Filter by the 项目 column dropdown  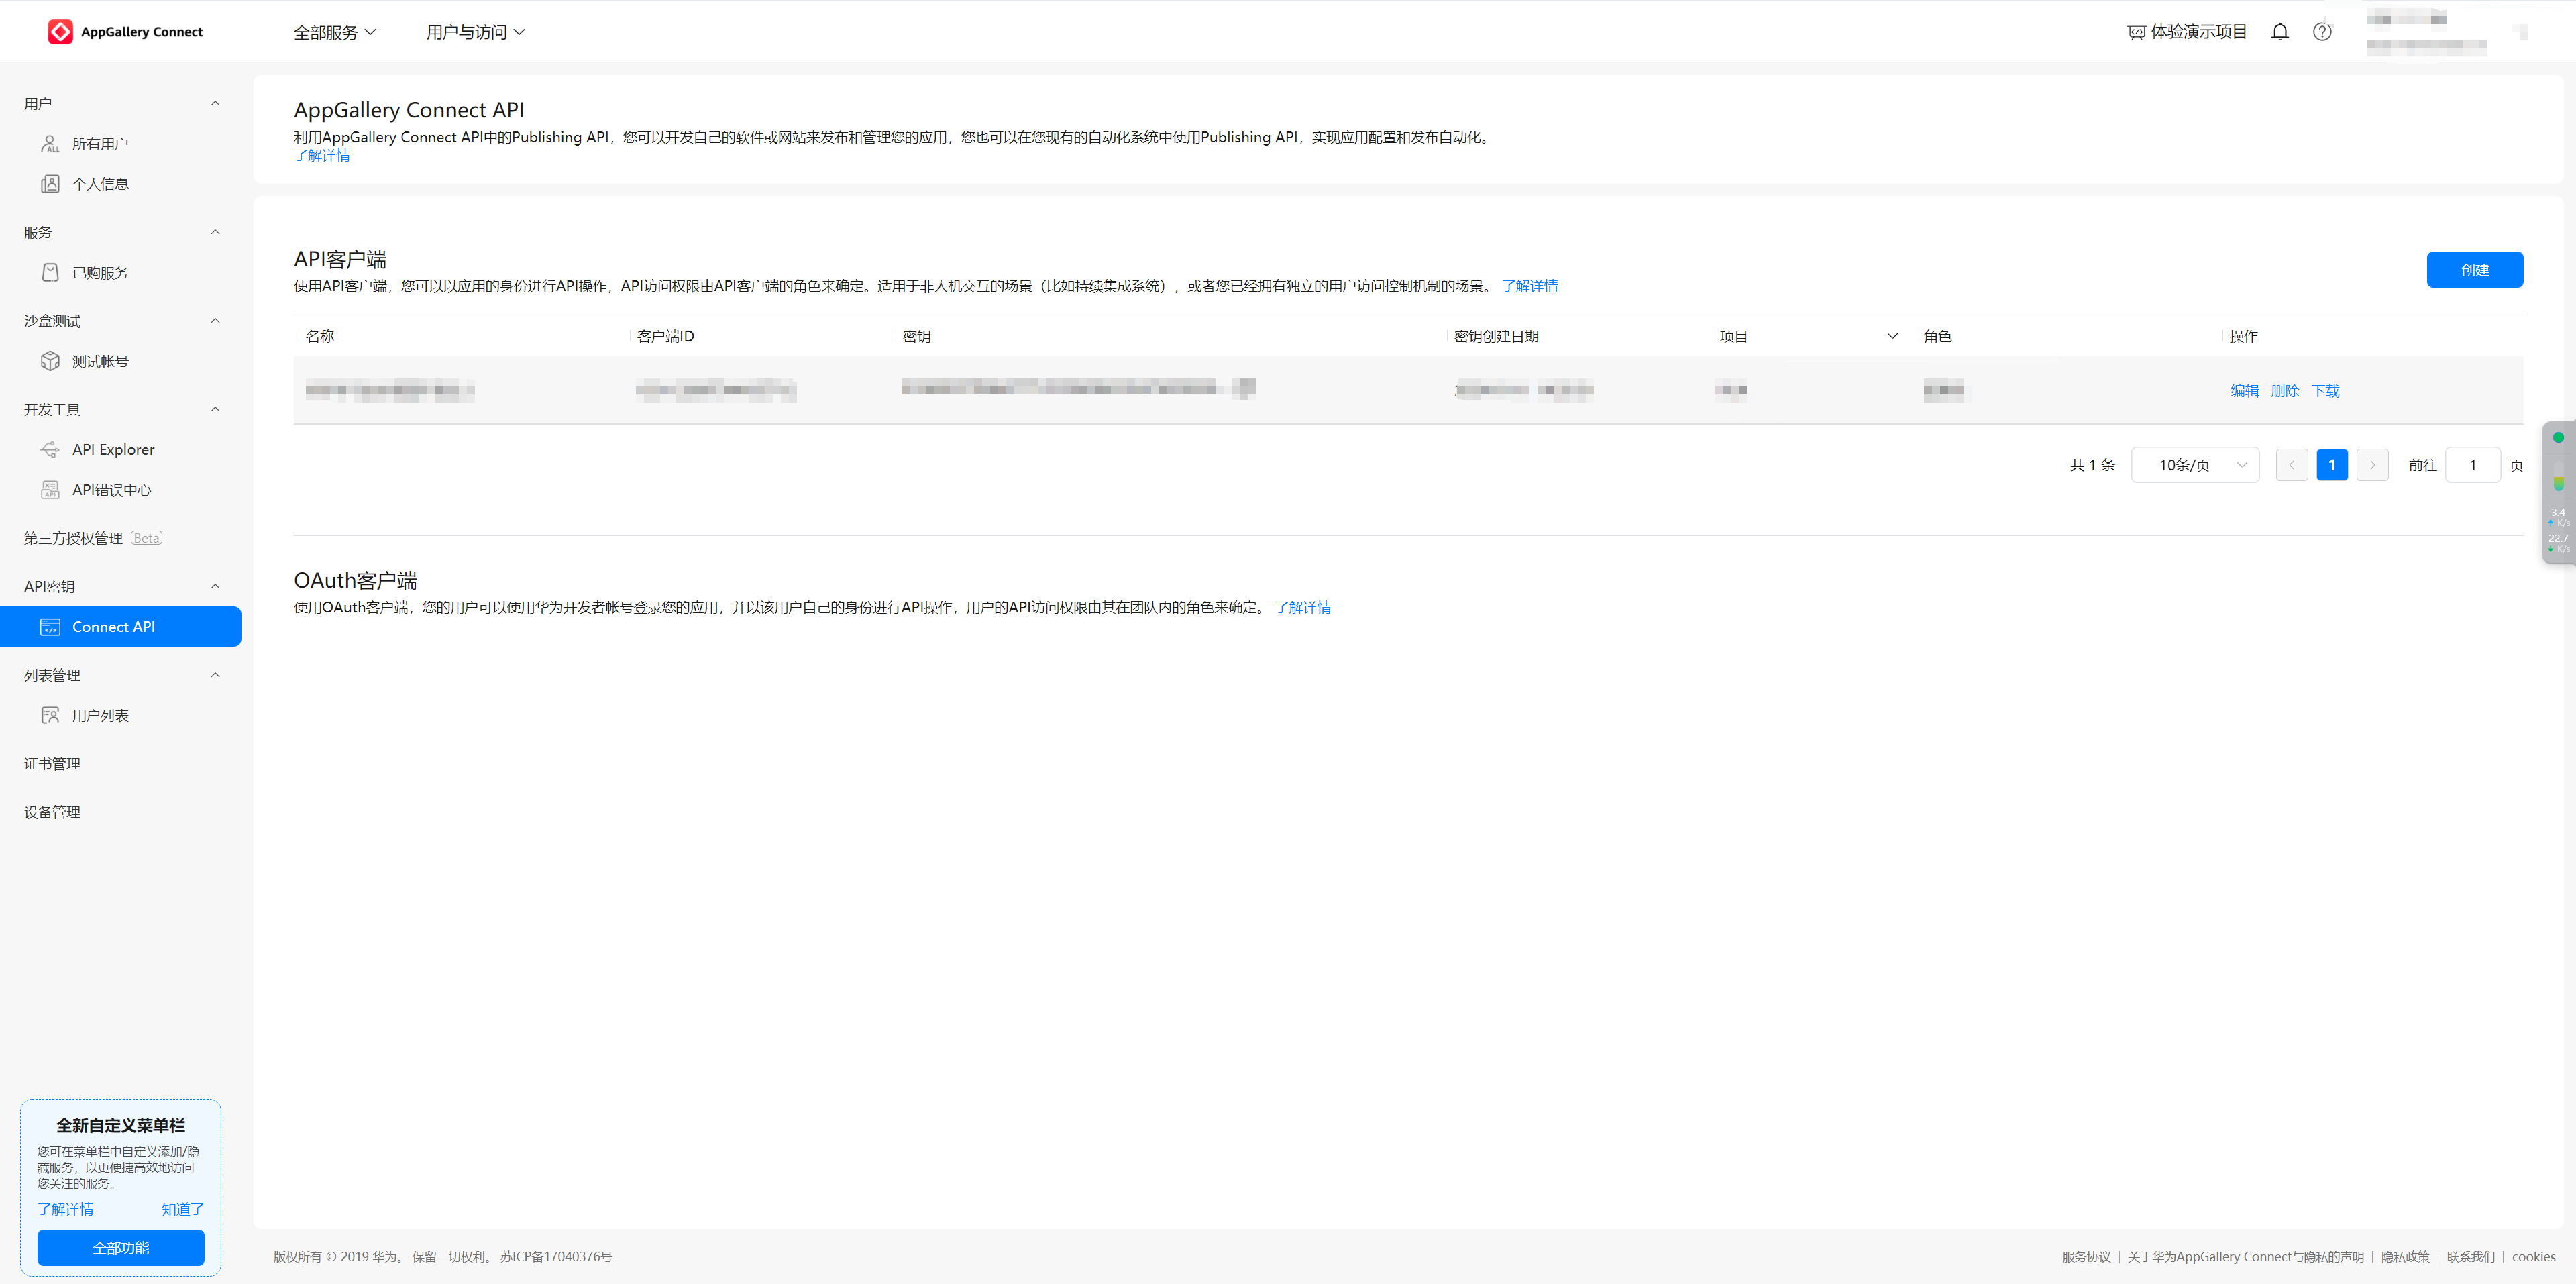click(x=1891, y=336)
